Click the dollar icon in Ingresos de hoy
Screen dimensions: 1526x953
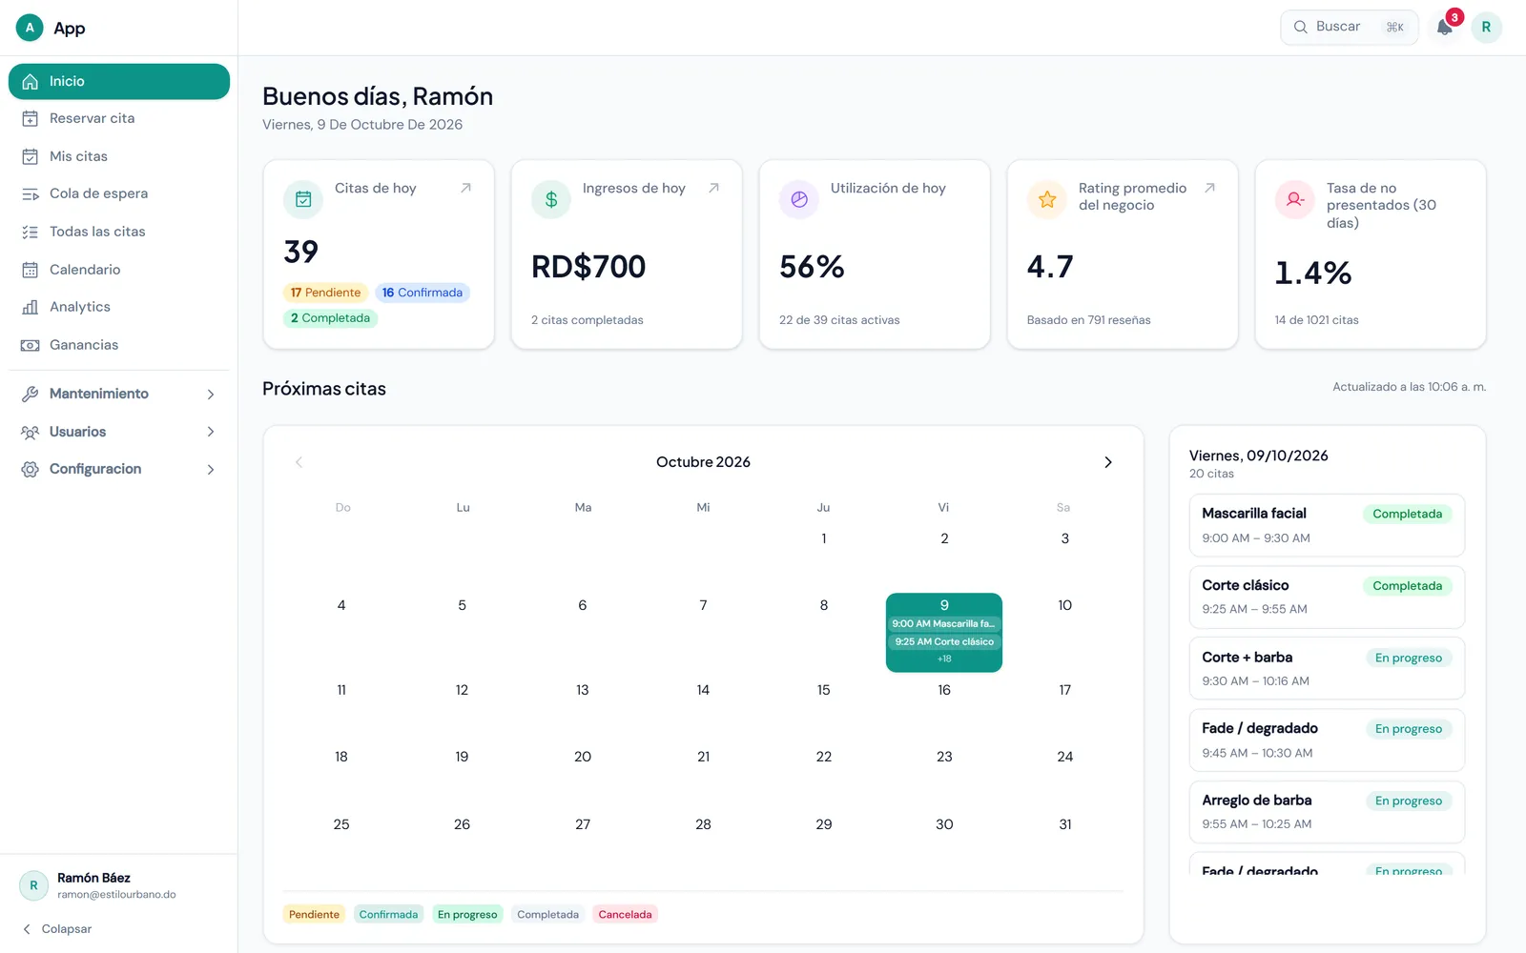point(551,199)
